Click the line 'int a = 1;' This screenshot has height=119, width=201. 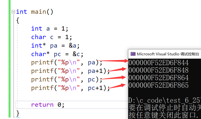50,29
